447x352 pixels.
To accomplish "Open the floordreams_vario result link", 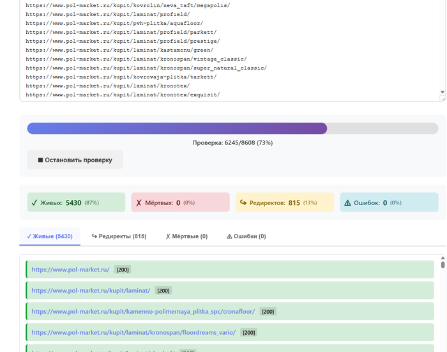I will (x=133, y=333).
